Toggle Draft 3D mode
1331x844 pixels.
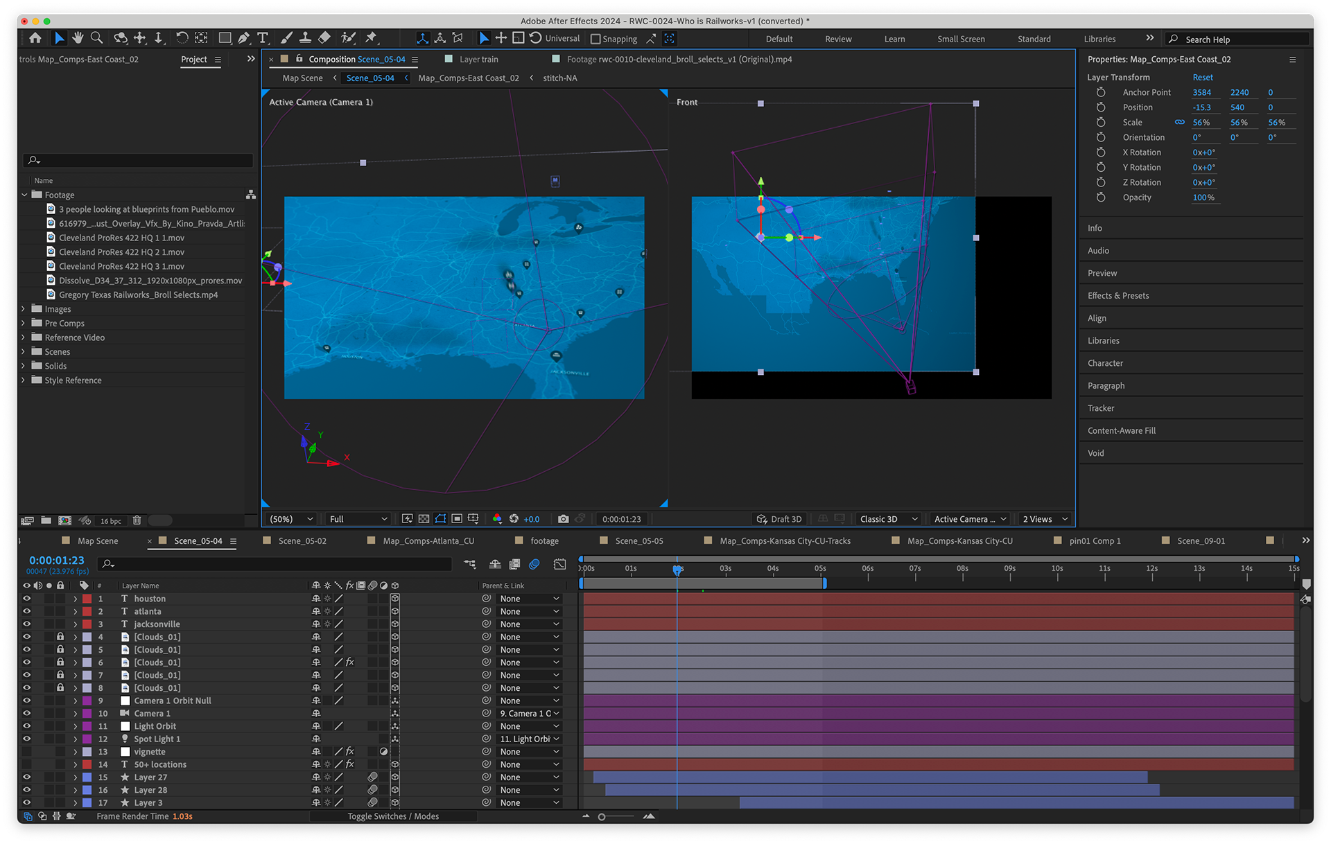[x=779, y=519]
